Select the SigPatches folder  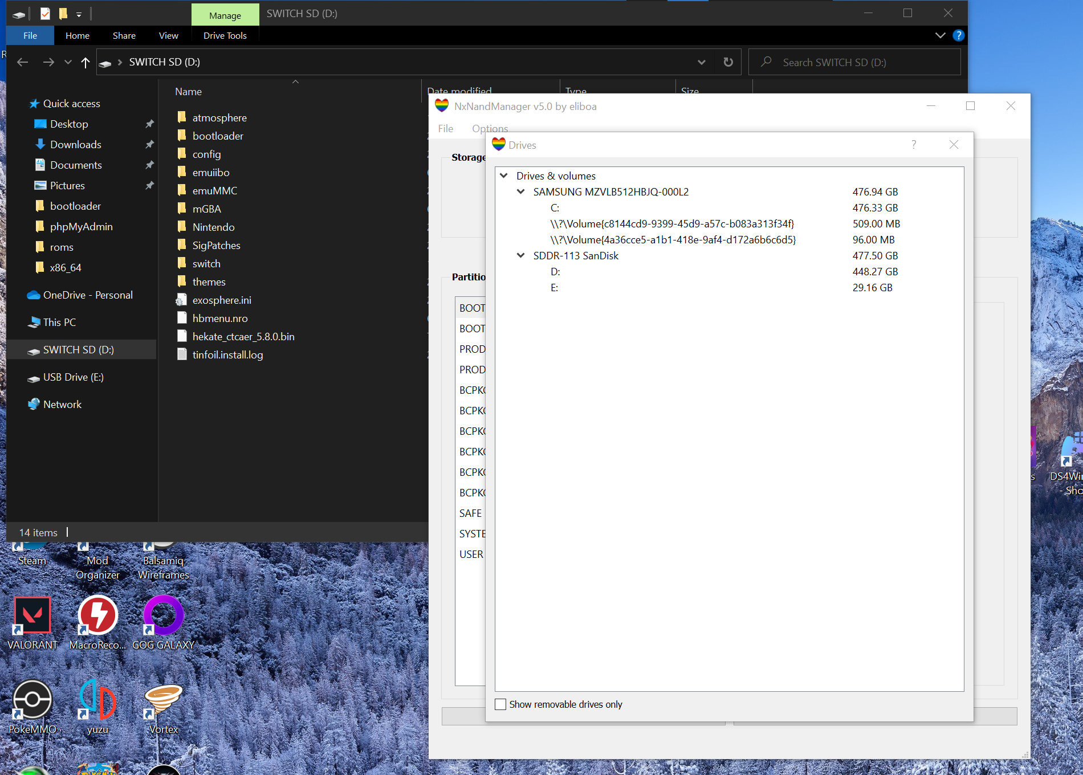(216, 245)
